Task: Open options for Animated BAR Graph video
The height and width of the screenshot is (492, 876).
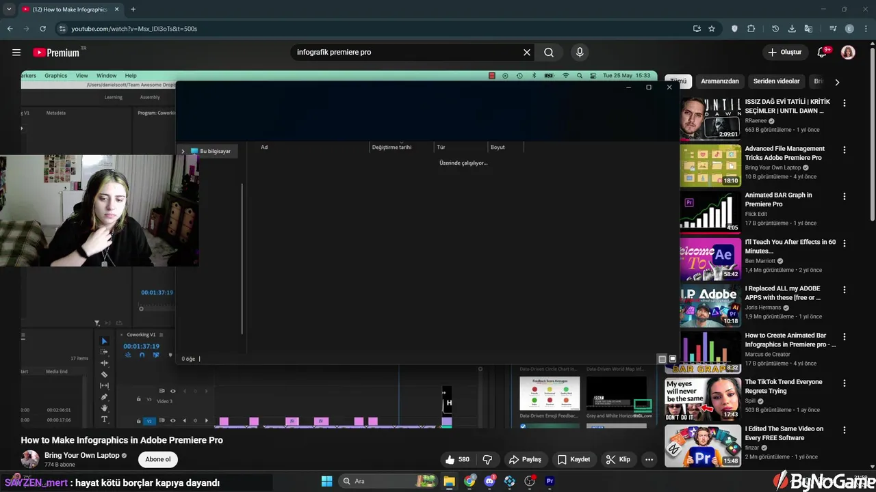Action: [845, 196]
